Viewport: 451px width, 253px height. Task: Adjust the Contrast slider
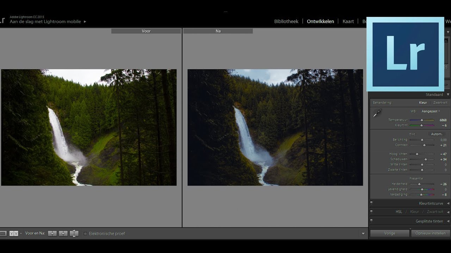(x=422, y=145)
